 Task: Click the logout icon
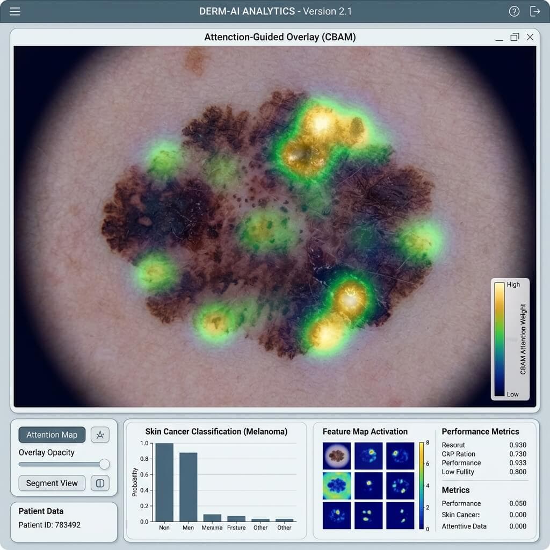534,12
